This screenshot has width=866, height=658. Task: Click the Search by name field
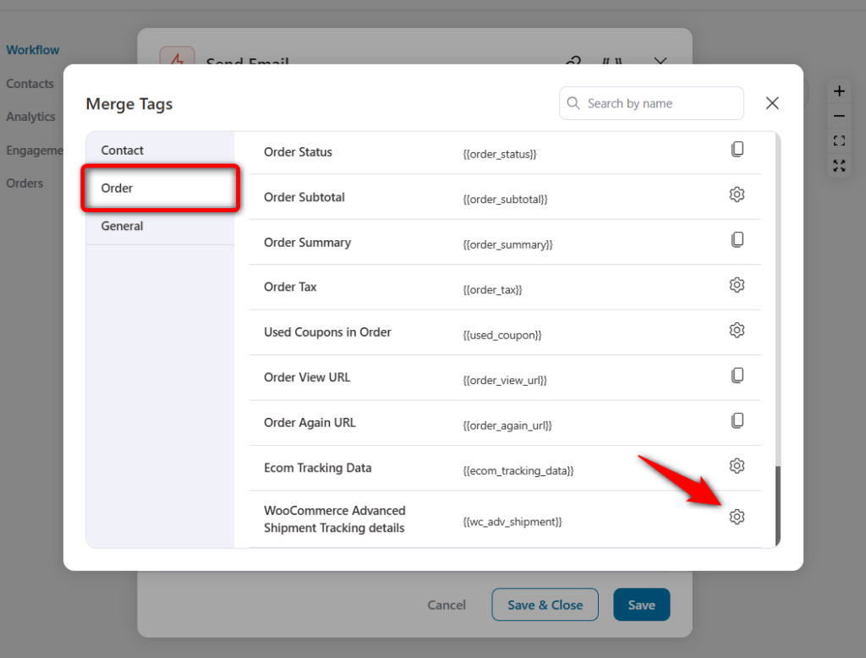[x=651, y=103]
